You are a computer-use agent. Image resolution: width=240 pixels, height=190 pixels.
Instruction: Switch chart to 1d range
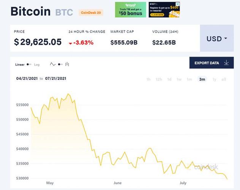tap(169, 79)
